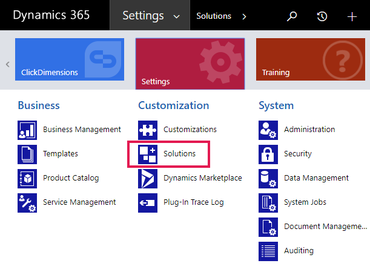Open the Business Management link
370x269 pixels.
(x=82, y=130)
